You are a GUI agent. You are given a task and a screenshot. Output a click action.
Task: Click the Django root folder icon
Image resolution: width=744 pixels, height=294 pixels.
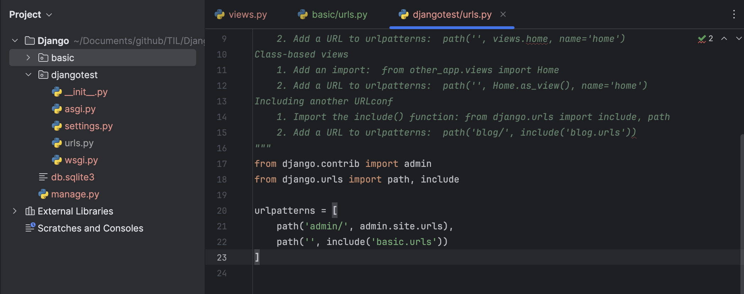(x=30, y=40)
